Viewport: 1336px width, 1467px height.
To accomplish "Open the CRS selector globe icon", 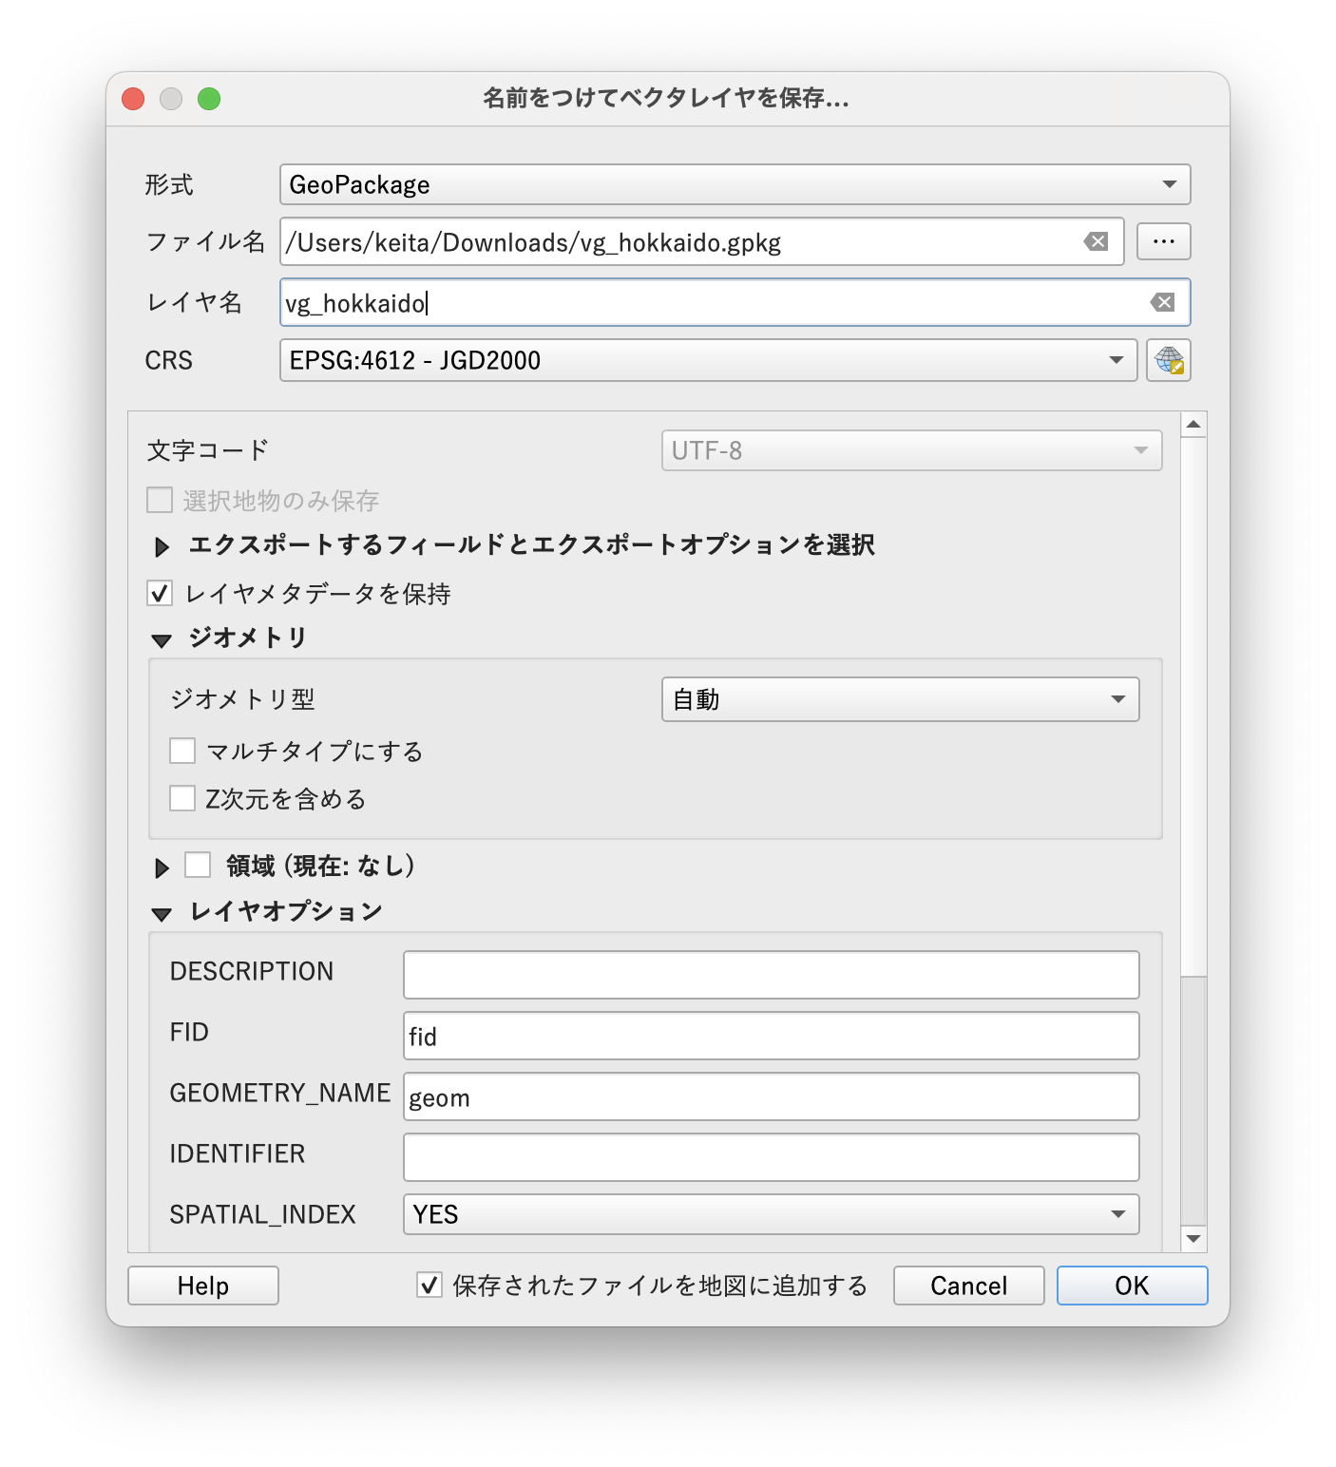I will [1169, 360].
